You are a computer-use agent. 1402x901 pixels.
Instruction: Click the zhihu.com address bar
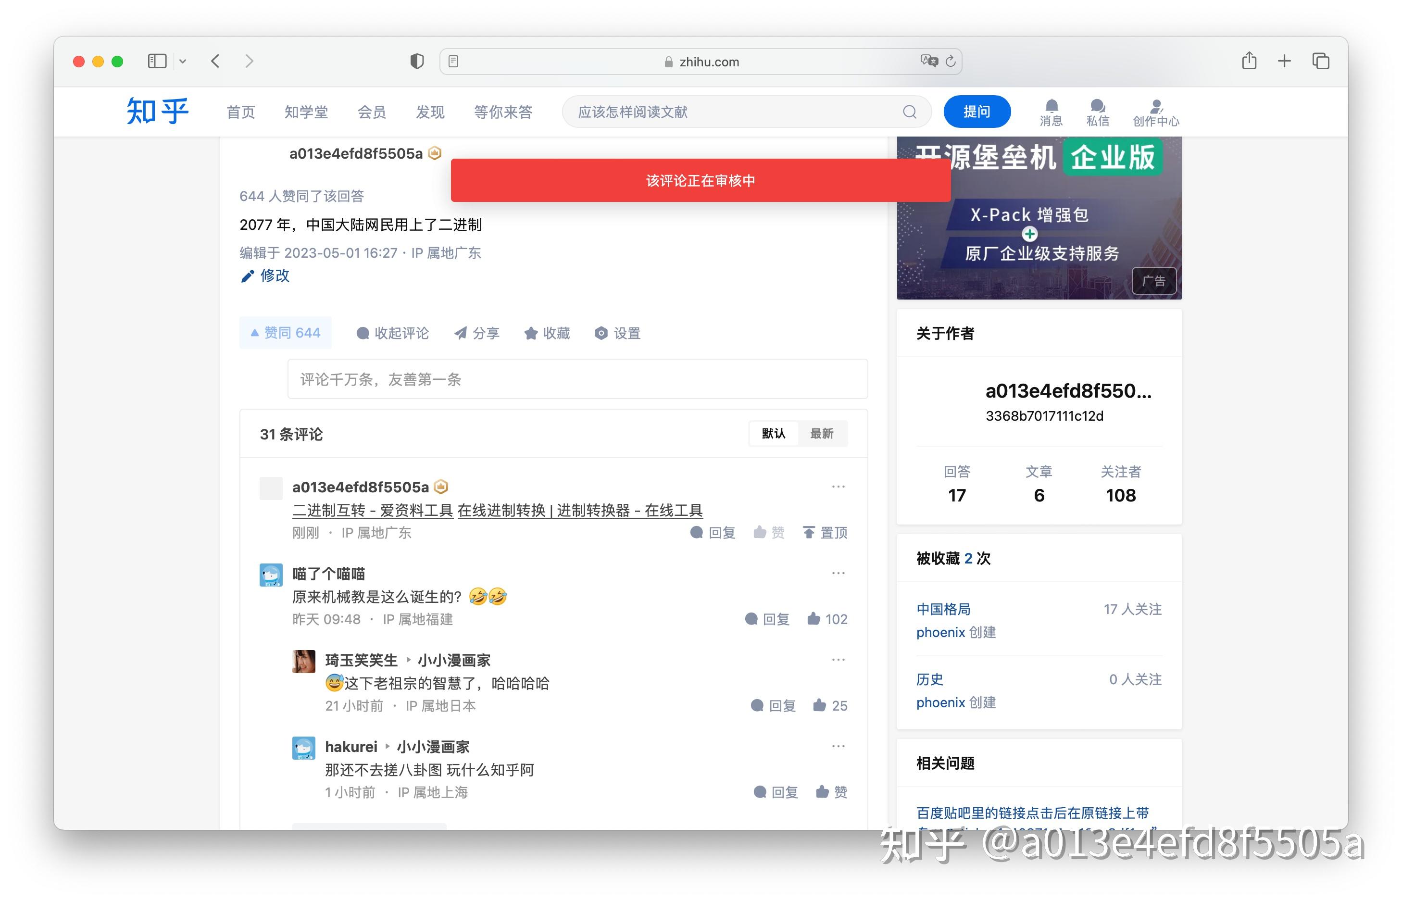click(701, 62)
